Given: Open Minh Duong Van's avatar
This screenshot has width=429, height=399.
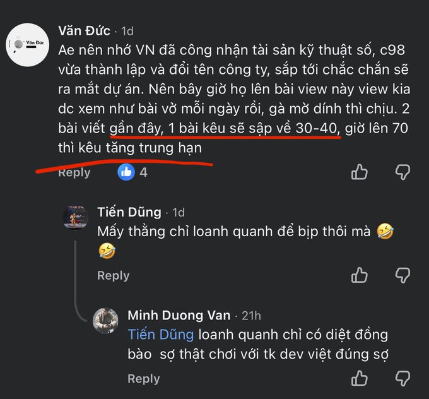Looking at the screenshot, I should coord(105,320).
